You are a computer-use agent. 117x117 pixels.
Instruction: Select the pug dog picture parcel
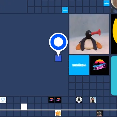pyautogui.click(x=100, y=113)
